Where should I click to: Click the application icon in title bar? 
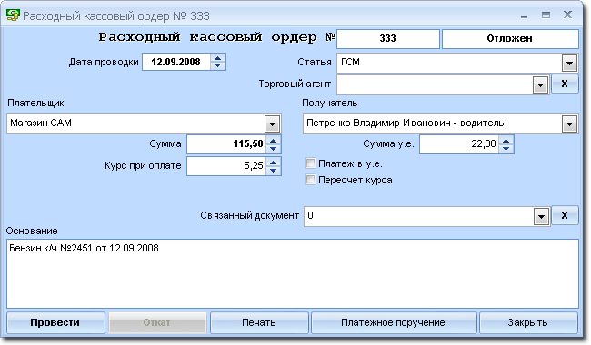point(13,15)
